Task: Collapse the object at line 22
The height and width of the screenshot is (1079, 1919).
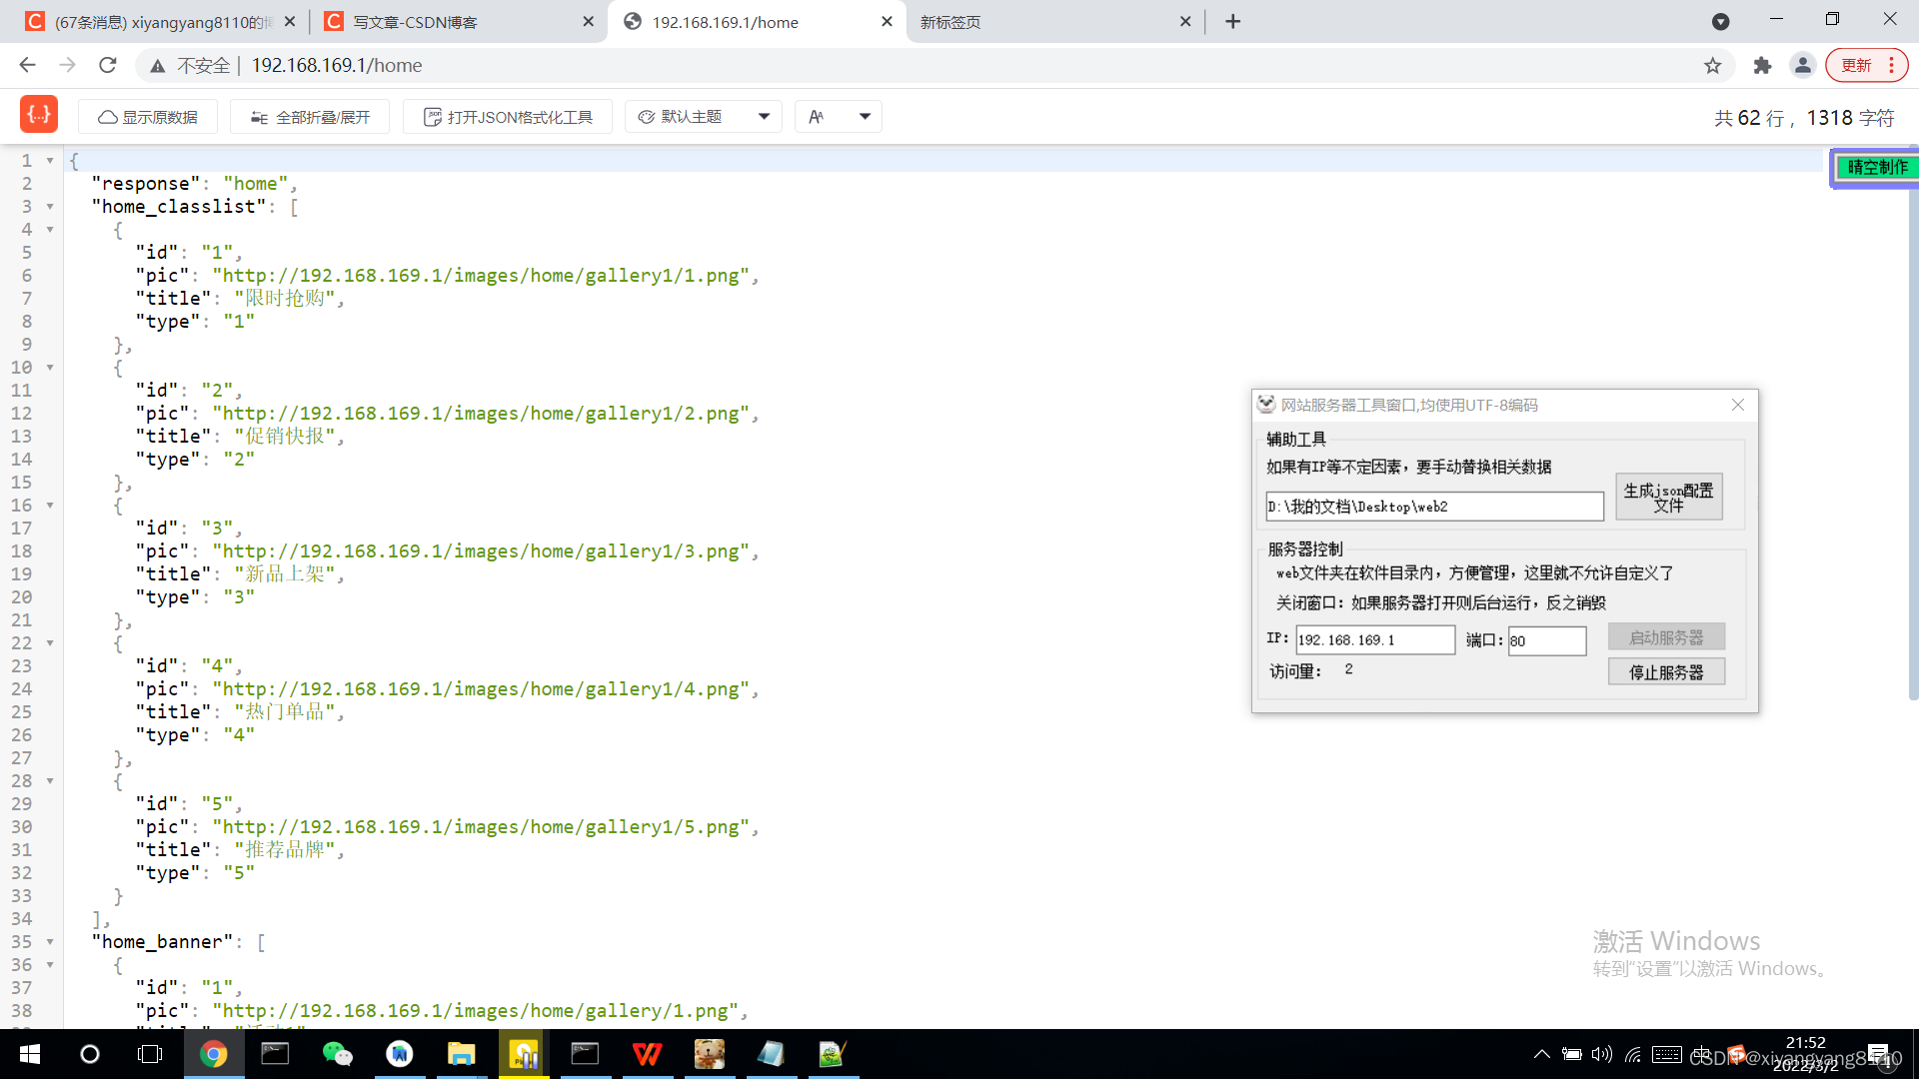Action: [50, 643]
